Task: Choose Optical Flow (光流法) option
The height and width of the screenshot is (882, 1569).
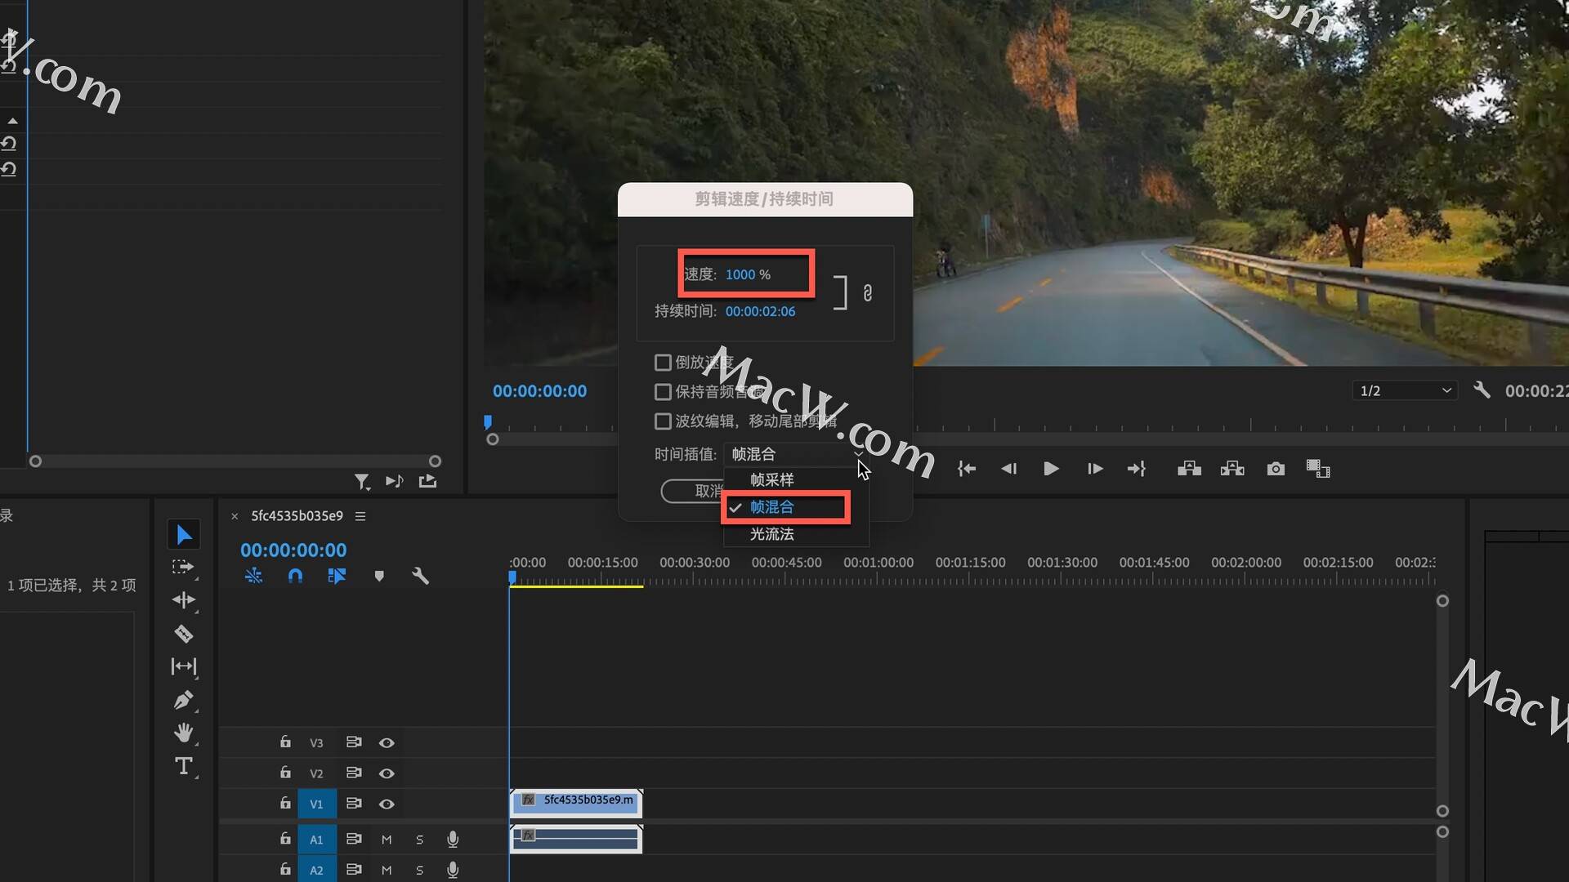Action: tap(771, 534)
